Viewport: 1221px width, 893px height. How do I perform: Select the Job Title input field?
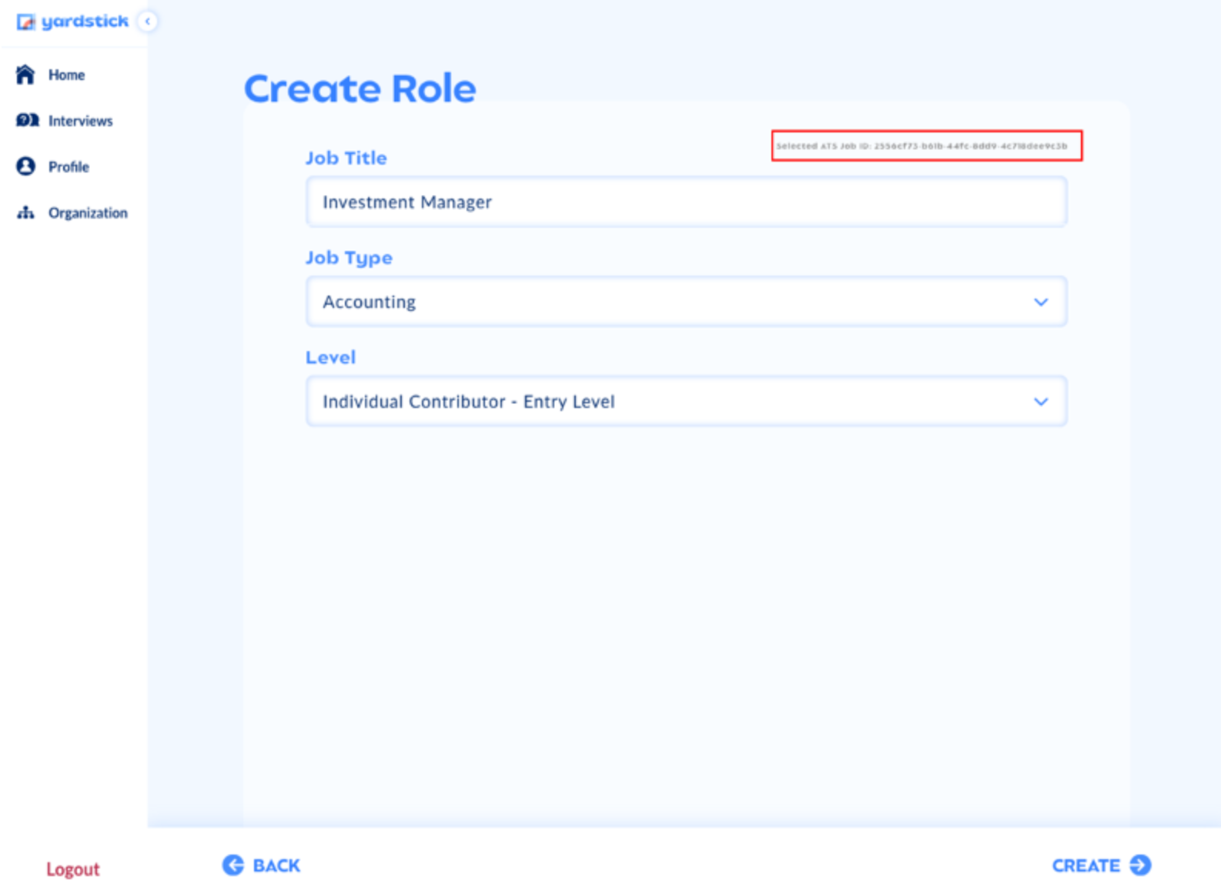(x=685, y=202)
